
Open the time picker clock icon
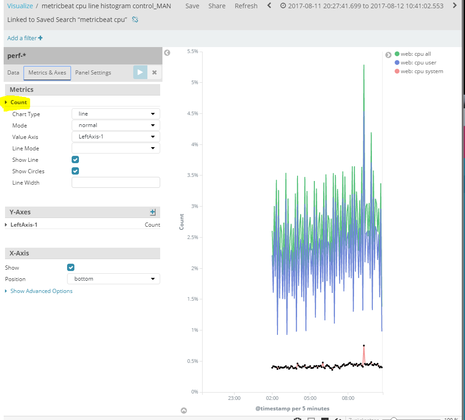pos(283,5)
